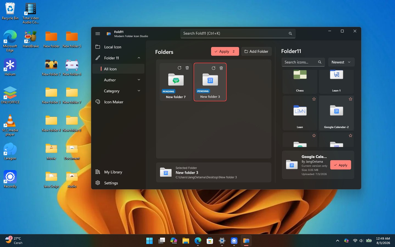The height and width of the screenshot is (247, 395).
Task: Select the Lean folder icon
Action: [300, 113]
